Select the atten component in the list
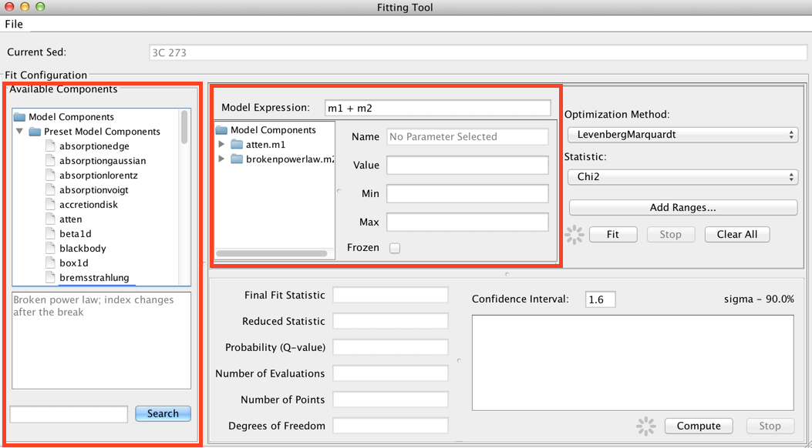The width and height of the screenshot is (812, 448). tap(70, 219)
